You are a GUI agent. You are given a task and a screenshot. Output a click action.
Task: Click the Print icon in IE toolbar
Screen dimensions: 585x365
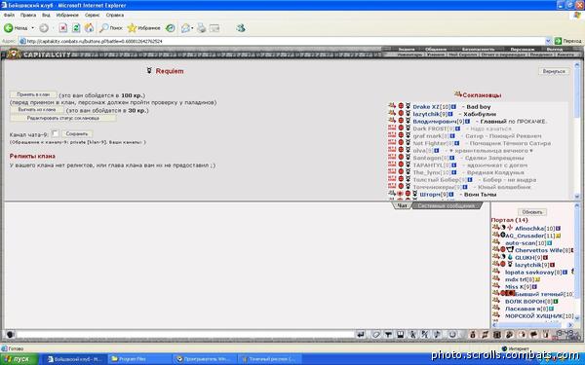click(x=202, y=28)
